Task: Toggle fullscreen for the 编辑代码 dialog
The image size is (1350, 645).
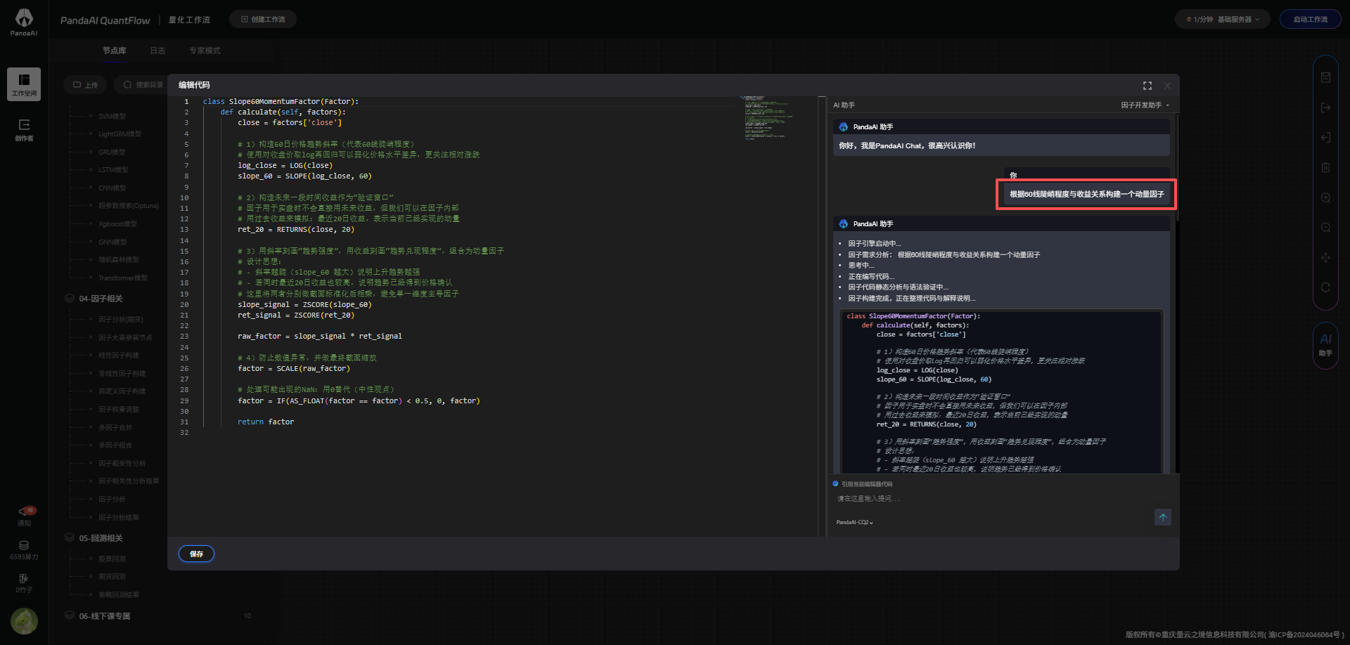Action: coord(1147,86)
